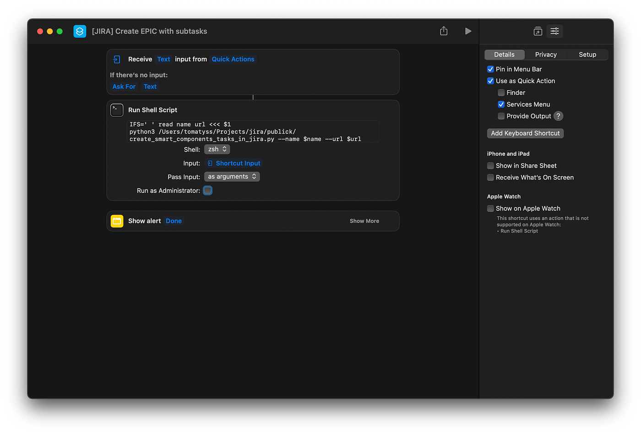Change the Text option after Ask For
The height and width of the screenshot is (435, 641).
[150, 87]
